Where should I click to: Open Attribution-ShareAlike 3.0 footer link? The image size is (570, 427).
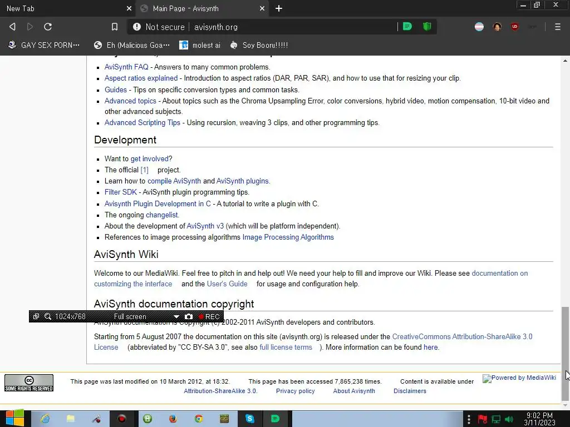point(220,391)
